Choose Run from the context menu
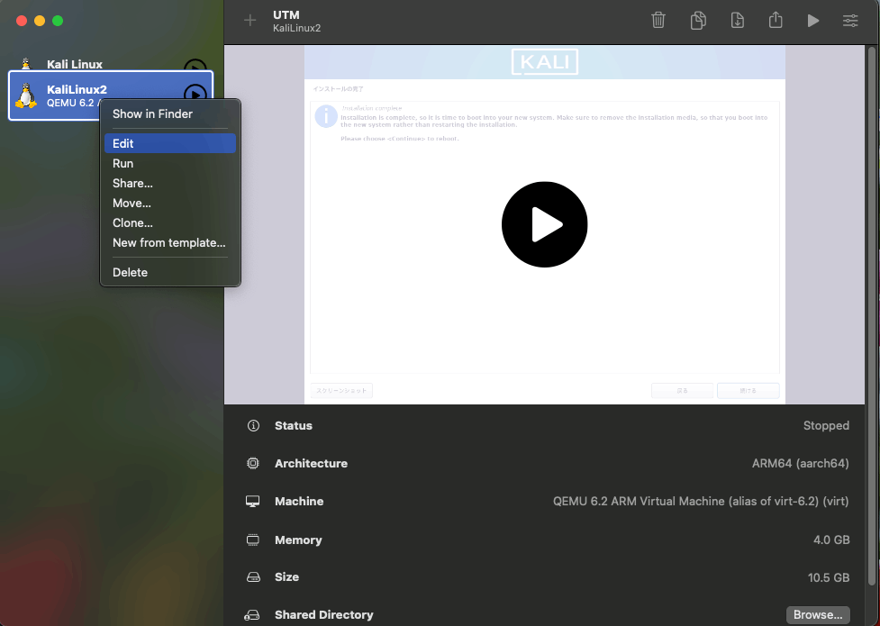Viewport: 880px width, 626px height. pos(169,163)
